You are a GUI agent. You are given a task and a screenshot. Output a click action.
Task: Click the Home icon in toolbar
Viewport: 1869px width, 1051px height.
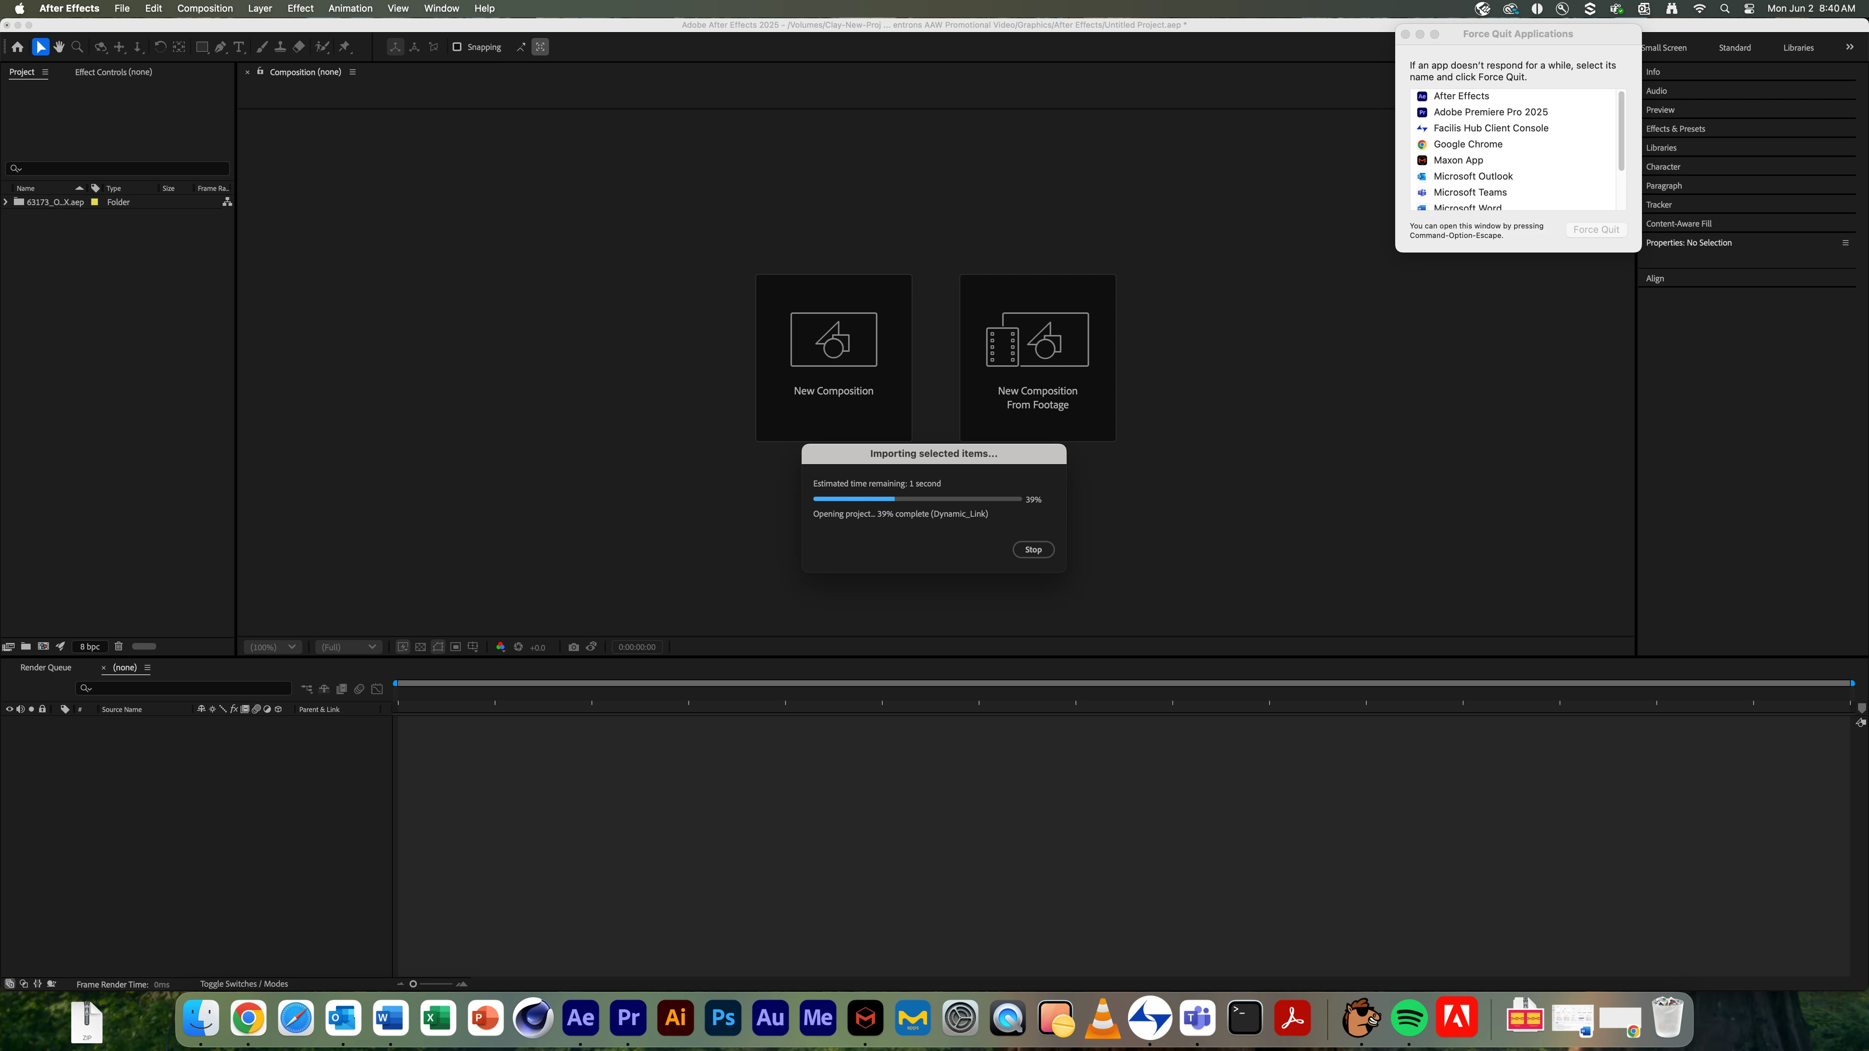[18, 47]
